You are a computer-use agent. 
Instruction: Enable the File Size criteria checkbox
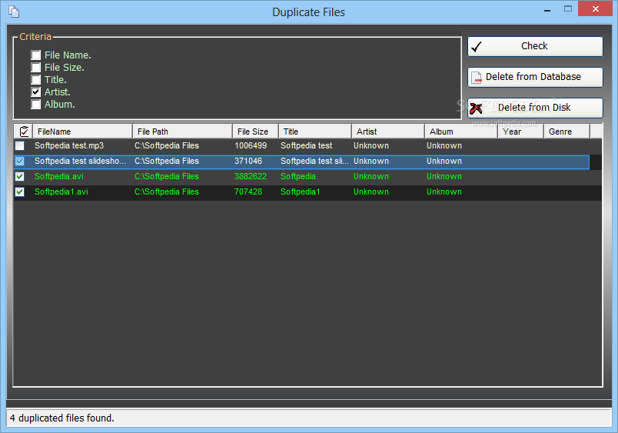pyautogui.click(x=36, y=67)
